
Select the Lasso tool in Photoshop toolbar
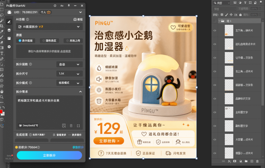point(2,15)
